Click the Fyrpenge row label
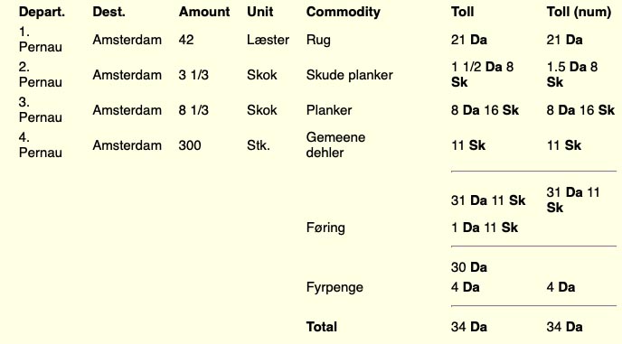The width and height of the screenshot is (622, 344). pos(335,287)
